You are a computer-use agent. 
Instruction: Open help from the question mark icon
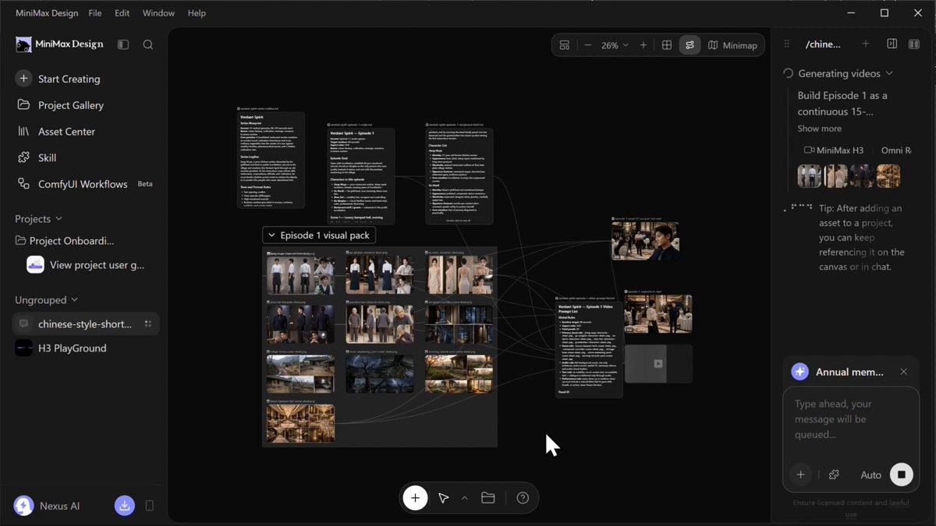pos(523,498)
